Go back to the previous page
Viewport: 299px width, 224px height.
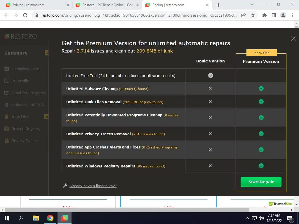point(6,15)
